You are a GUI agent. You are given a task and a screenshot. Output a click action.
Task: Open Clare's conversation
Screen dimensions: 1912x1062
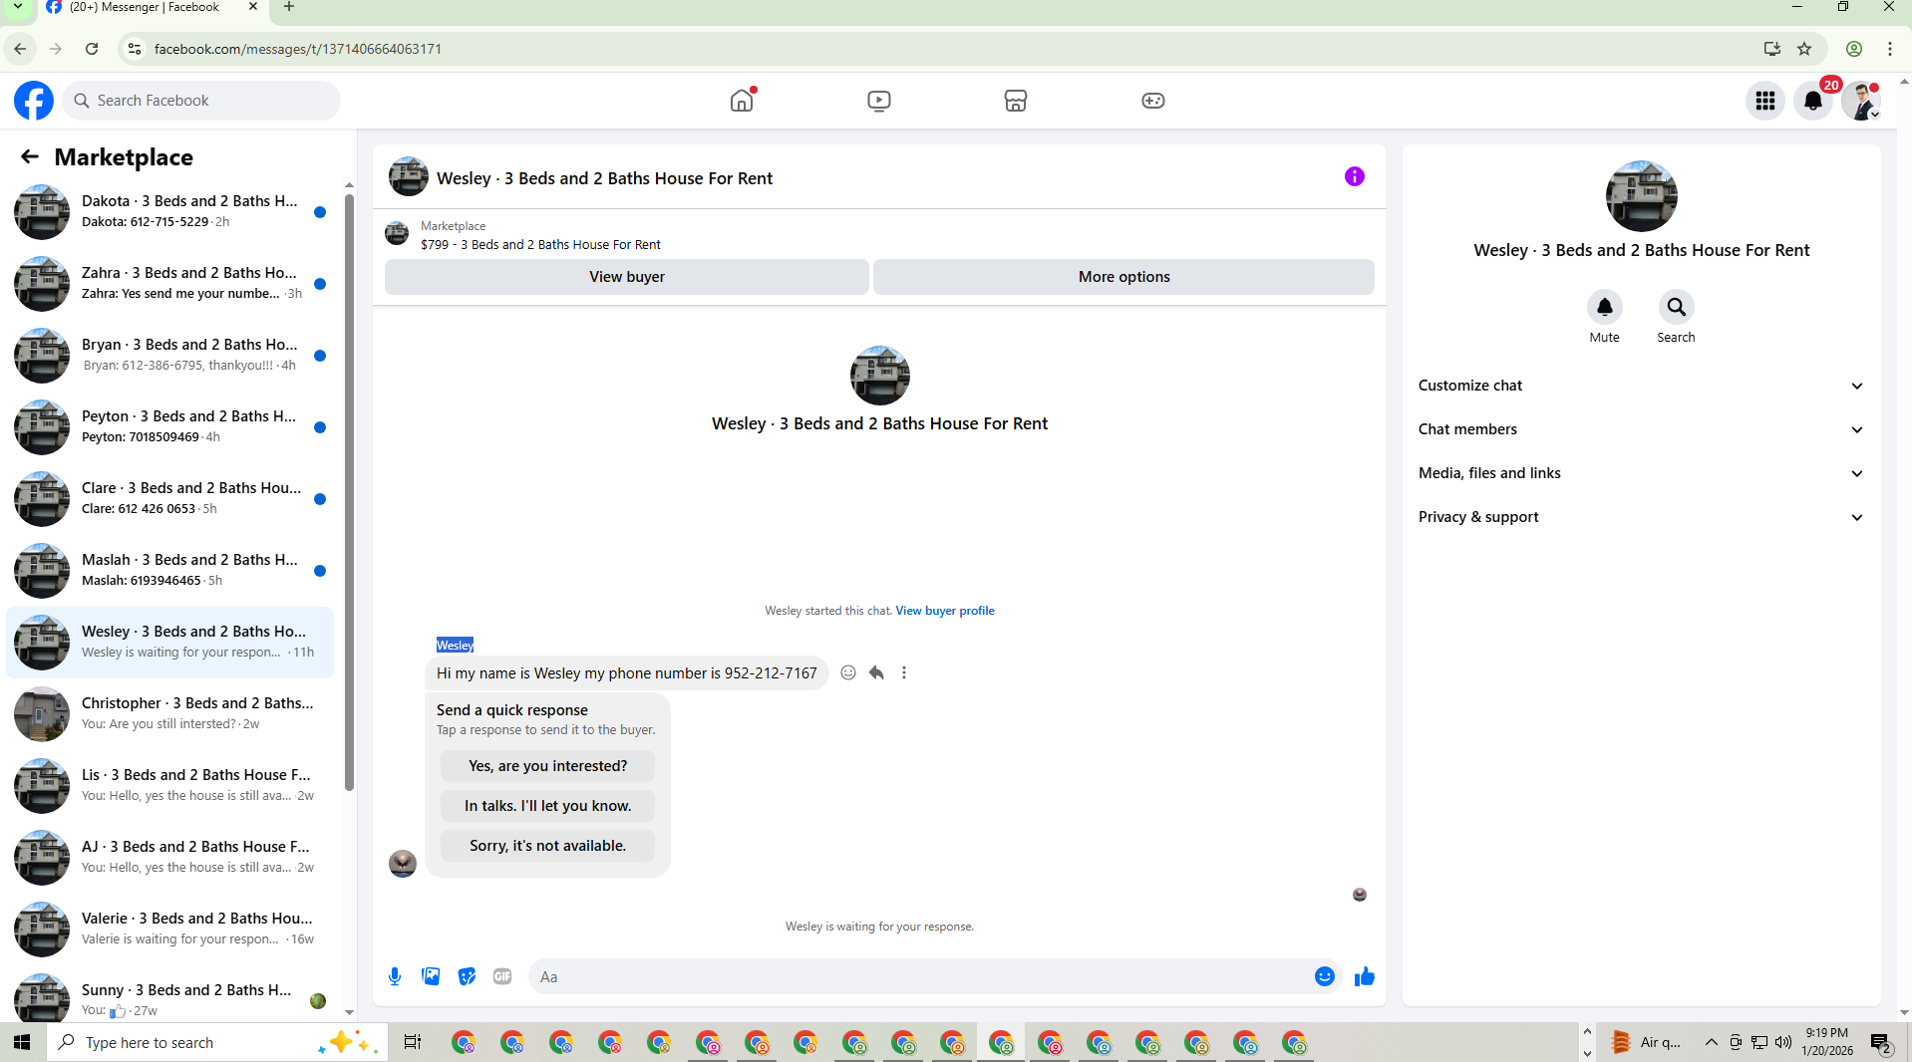[171, 498]
